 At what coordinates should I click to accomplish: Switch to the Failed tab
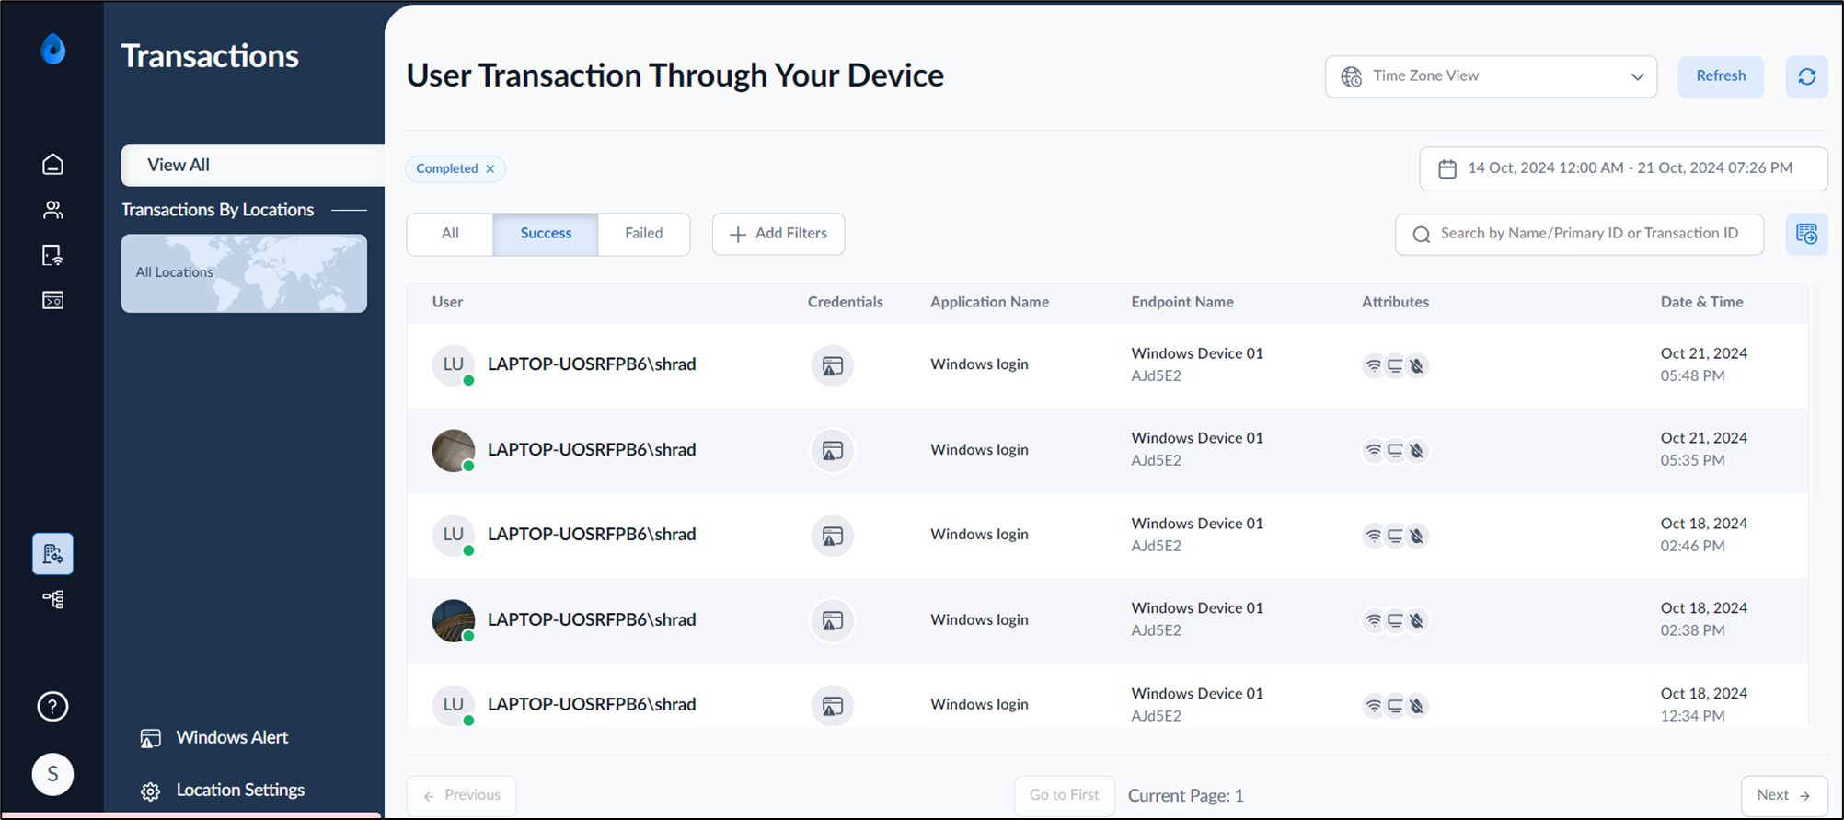tap(644, 234)
